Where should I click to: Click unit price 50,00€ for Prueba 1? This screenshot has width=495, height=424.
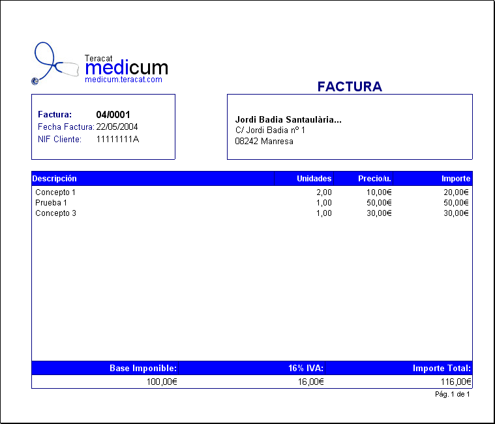point(379,203)
